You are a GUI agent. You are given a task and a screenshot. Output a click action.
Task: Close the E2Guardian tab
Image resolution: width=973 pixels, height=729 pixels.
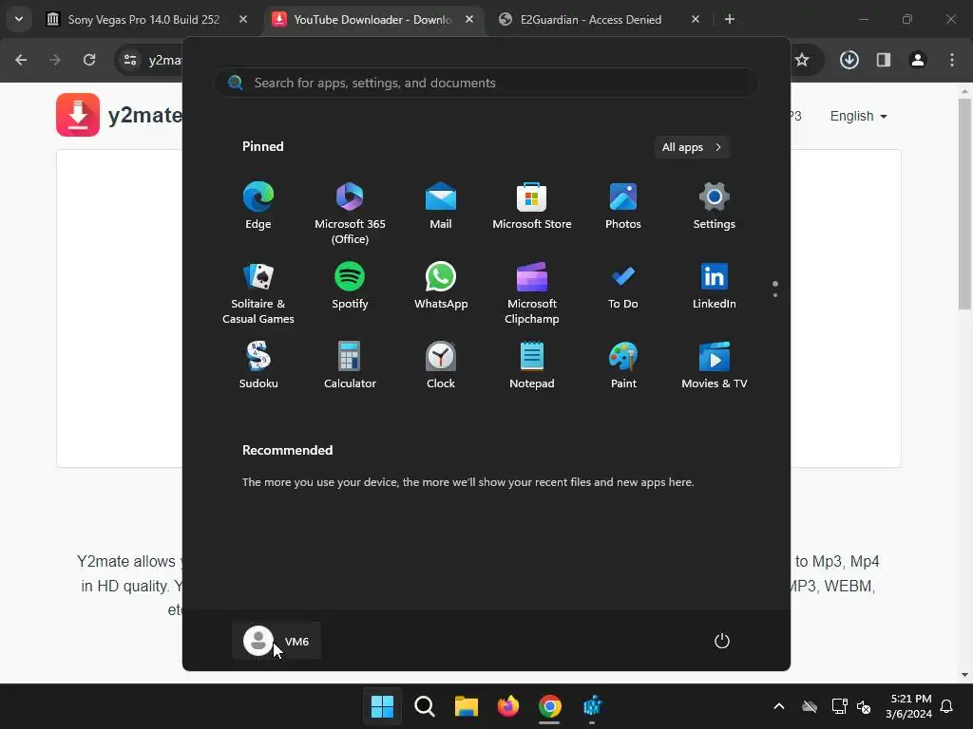695,19
